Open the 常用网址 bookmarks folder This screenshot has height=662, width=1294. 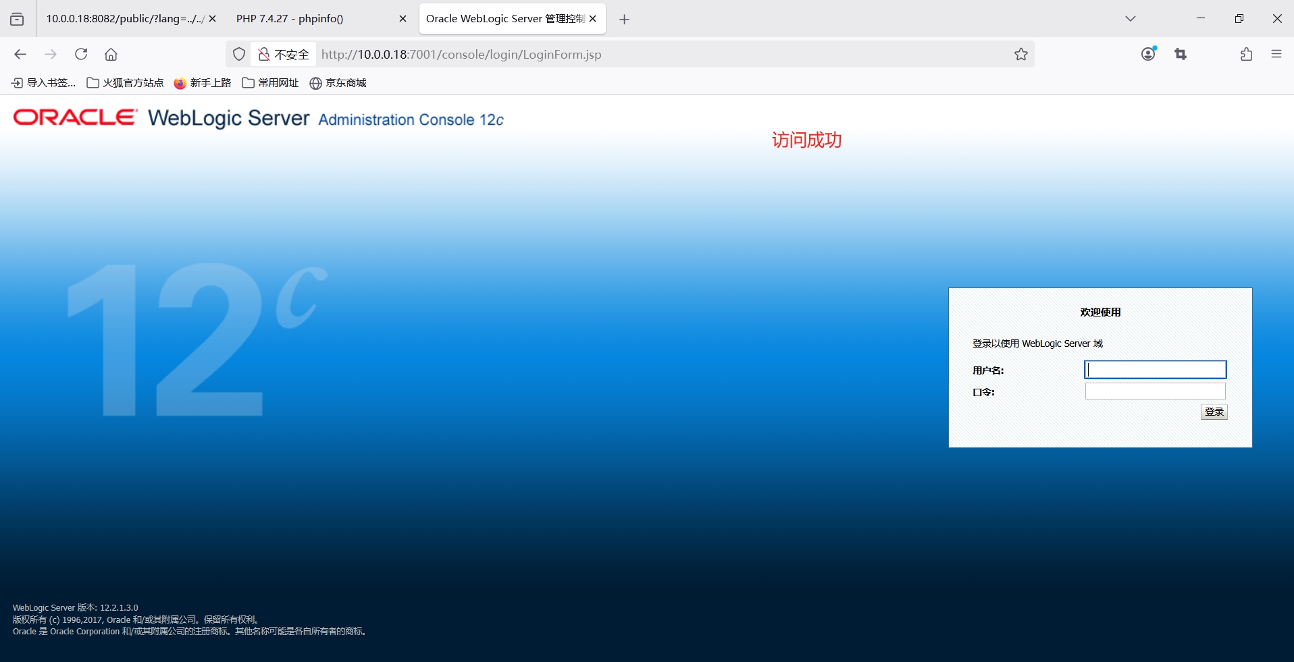(x=270, y=83)
